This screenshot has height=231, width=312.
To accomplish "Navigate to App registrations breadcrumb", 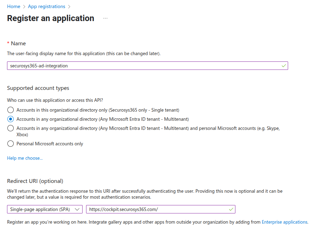I will coord(46,7).
